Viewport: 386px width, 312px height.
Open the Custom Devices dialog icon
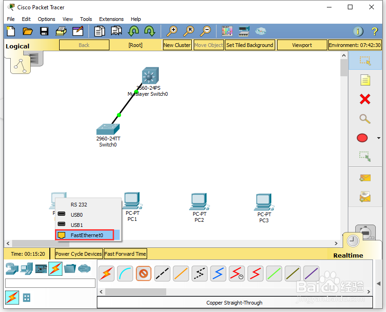(244, 31)
